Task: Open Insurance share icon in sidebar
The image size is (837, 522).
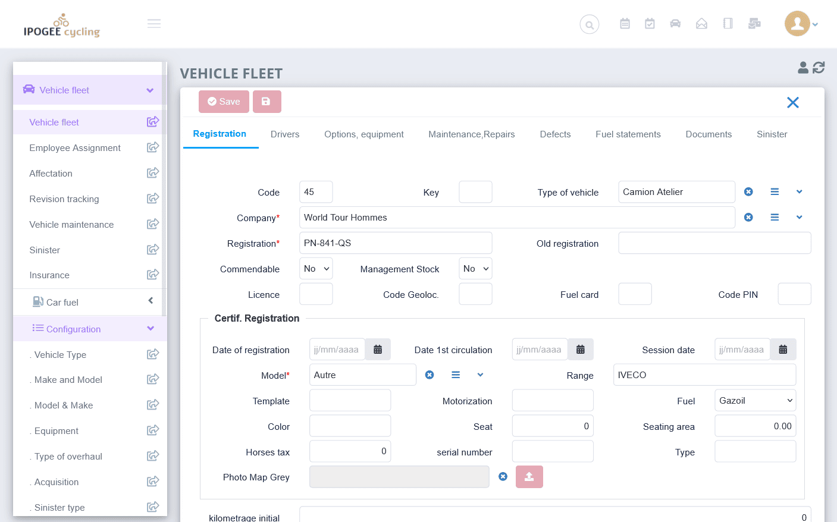Action: point(153,275)
